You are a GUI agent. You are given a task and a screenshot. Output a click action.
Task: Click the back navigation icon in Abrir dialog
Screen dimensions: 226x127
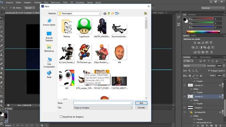point(105,13)
